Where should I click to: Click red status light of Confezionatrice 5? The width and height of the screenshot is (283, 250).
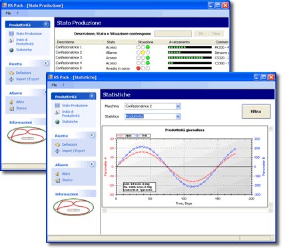pyautogui.click(x=139, y=68)
